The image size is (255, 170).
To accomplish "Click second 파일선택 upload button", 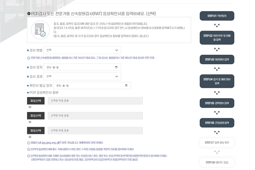I will point(36,116).
